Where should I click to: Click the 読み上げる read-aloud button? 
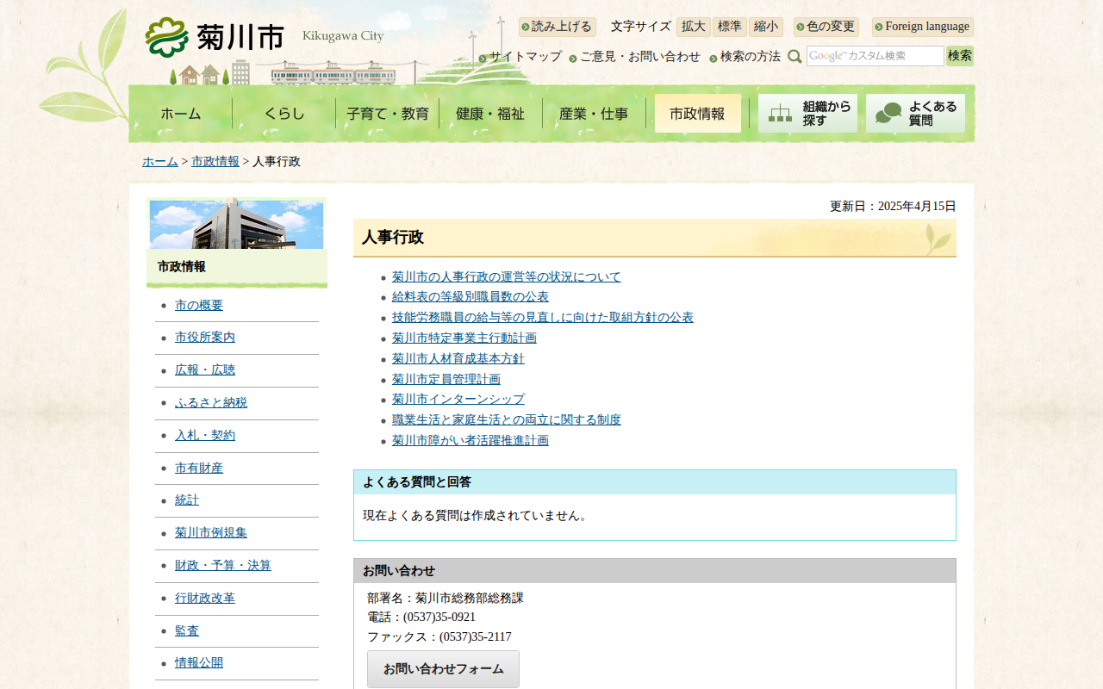tap(558, 27)
